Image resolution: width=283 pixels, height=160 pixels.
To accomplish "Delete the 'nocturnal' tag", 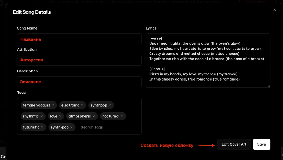I will click(122, 117).
